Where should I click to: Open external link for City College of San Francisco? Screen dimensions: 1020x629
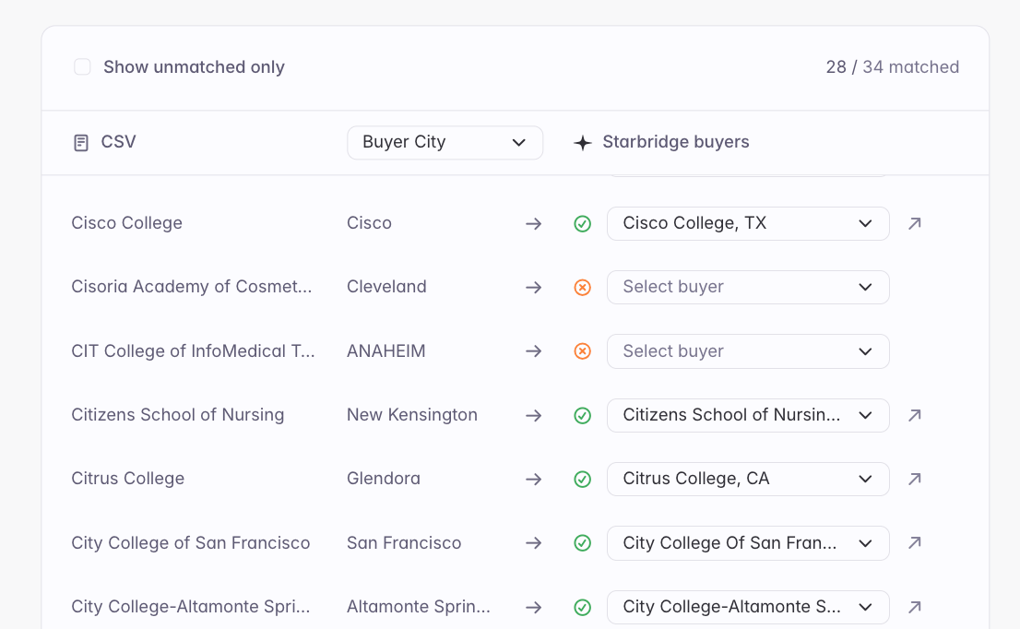coord(915,542)
